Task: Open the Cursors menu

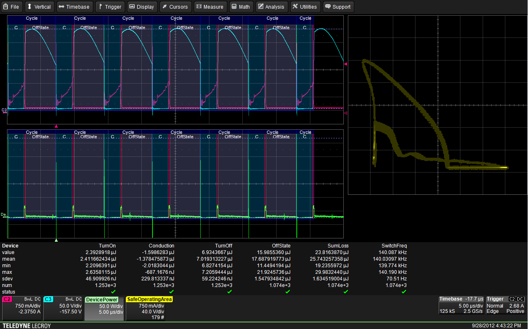Action: [x=175, y=7]
